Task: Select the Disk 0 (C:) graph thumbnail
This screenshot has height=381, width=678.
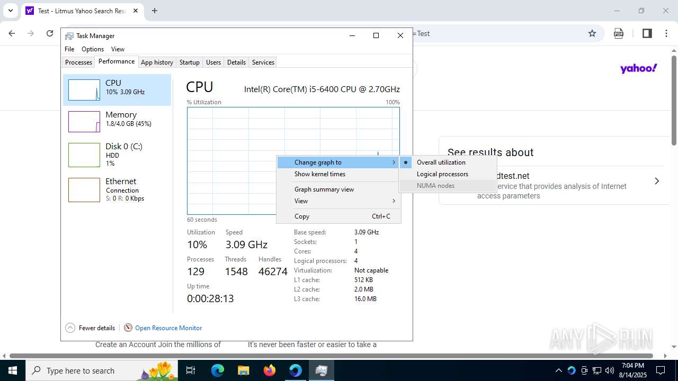Action: [84, 155]
